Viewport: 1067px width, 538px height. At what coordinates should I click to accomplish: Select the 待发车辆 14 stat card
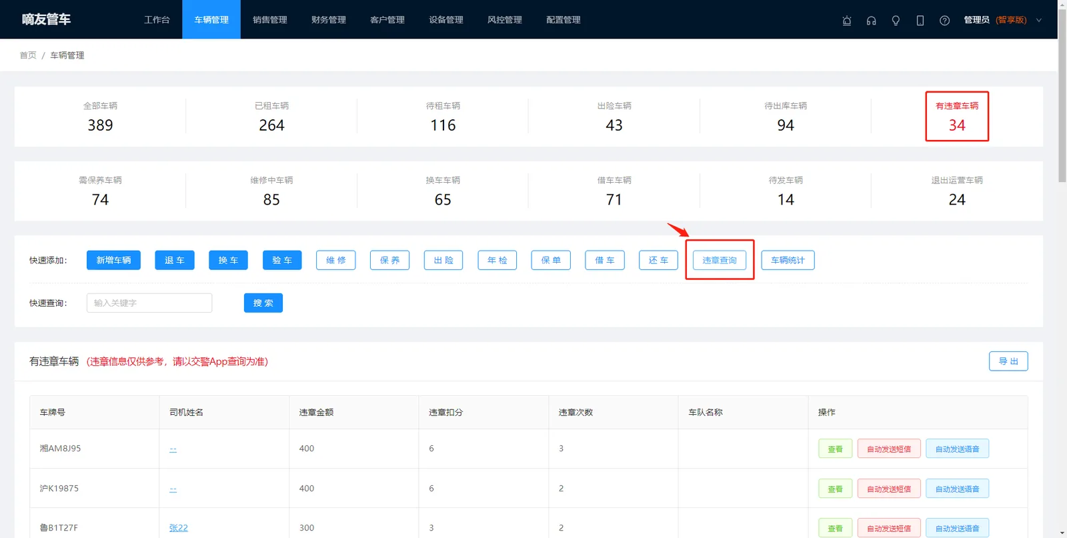[786, 191]
